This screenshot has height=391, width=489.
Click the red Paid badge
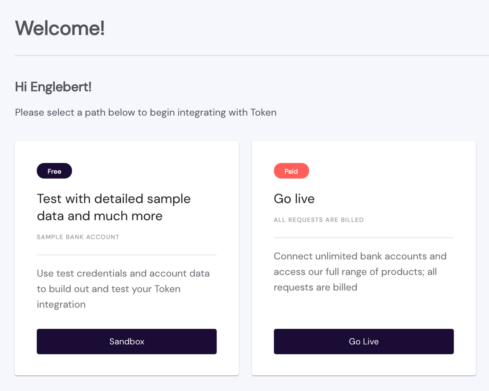coord(291,171)
